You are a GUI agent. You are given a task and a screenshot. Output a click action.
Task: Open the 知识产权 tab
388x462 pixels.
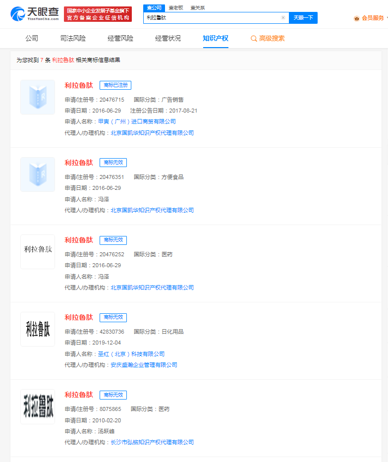point(216,38)
